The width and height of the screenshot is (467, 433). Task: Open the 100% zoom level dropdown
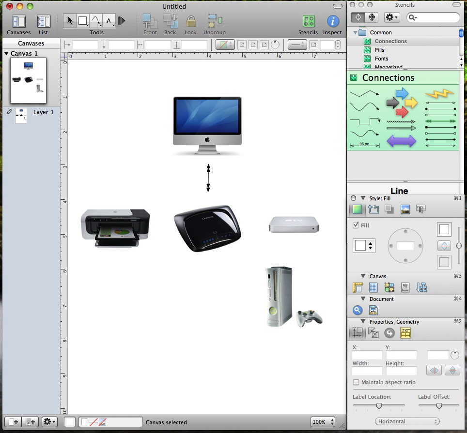pyautogui.click(x=323, y=422)
